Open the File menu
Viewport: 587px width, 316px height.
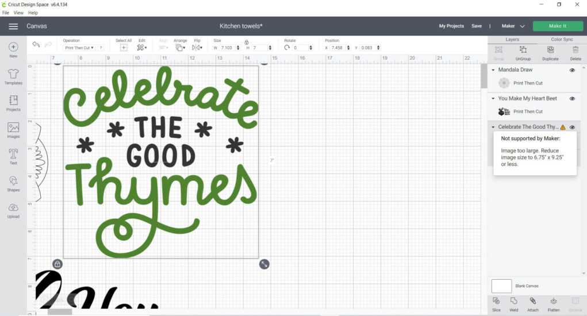tap(6, 13)
